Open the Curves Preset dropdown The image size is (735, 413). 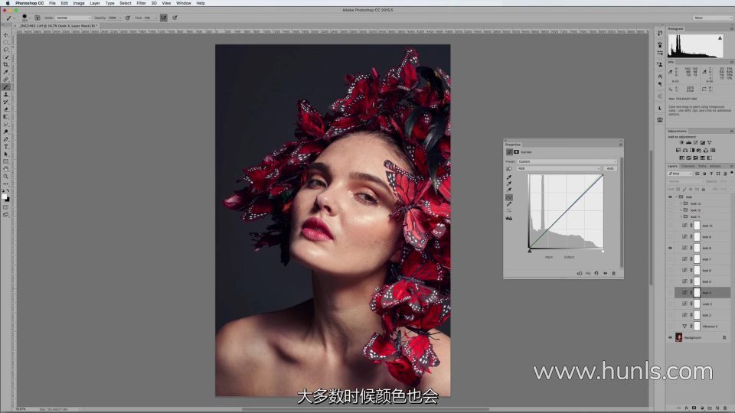(567, 161)
